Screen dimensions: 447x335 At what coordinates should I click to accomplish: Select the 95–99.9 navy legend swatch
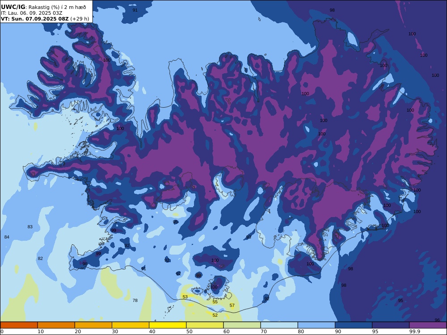(x=391, y=325)
